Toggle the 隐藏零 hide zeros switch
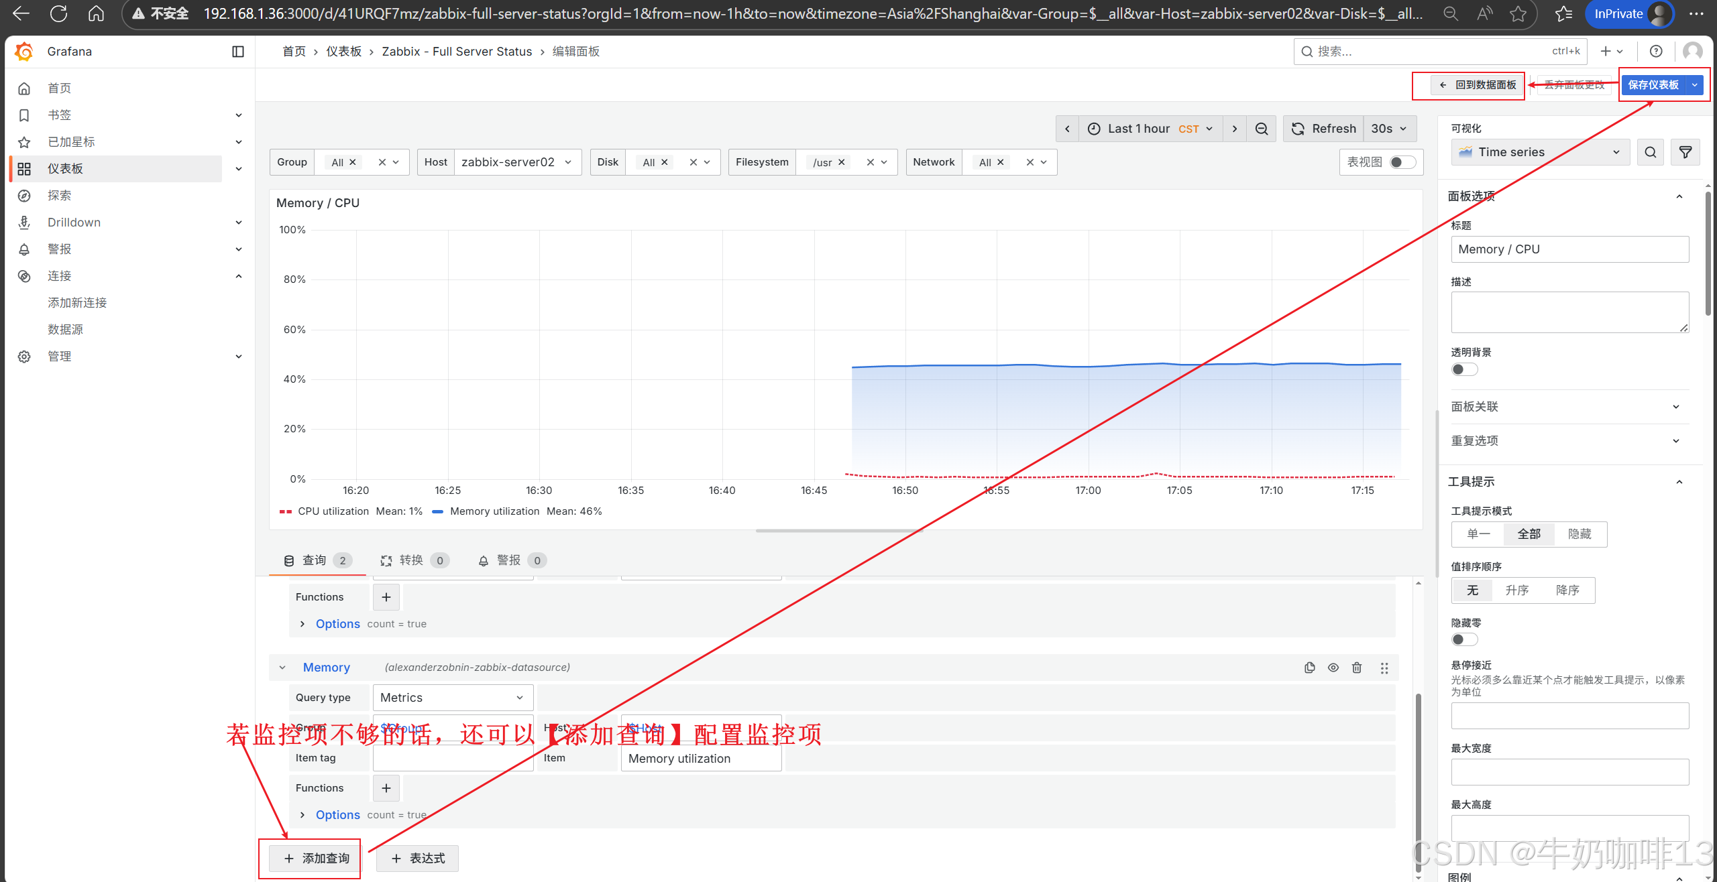 coord(1463,639)
